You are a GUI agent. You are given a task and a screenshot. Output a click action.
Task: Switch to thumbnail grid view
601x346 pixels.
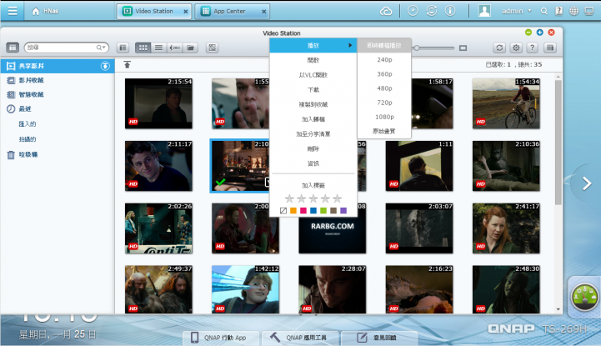[143, 48]
